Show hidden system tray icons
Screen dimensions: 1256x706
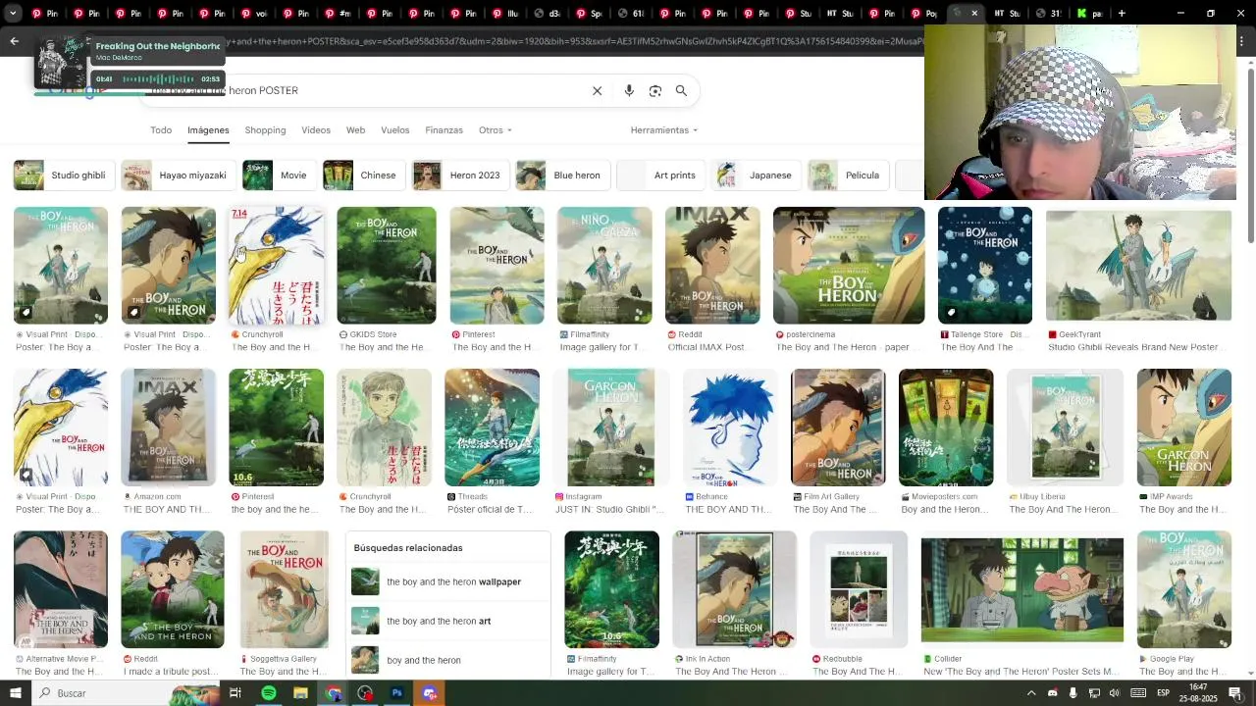pos(1031,693)
